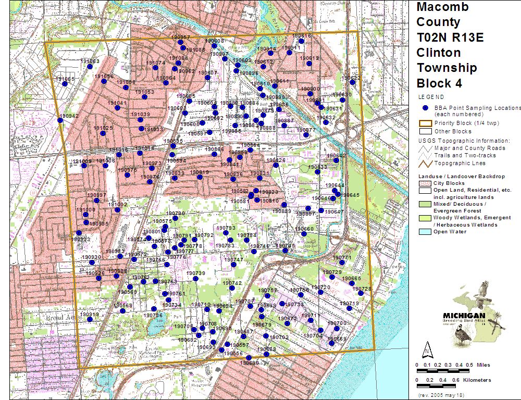Screen dimensions: 521x400
Task: Click the Woody Wetlands light green swatch
Action: 425,218
